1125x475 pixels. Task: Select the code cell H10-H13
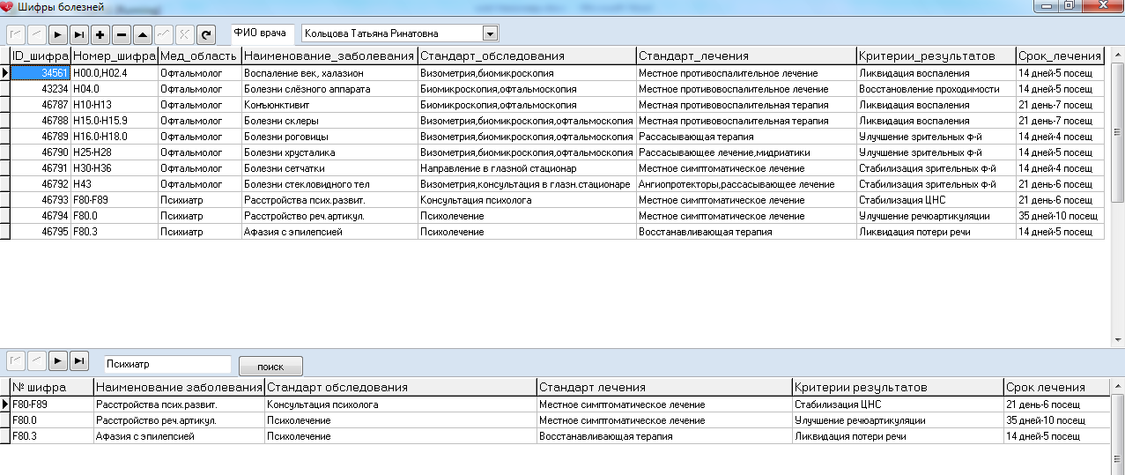pos(115,105)
